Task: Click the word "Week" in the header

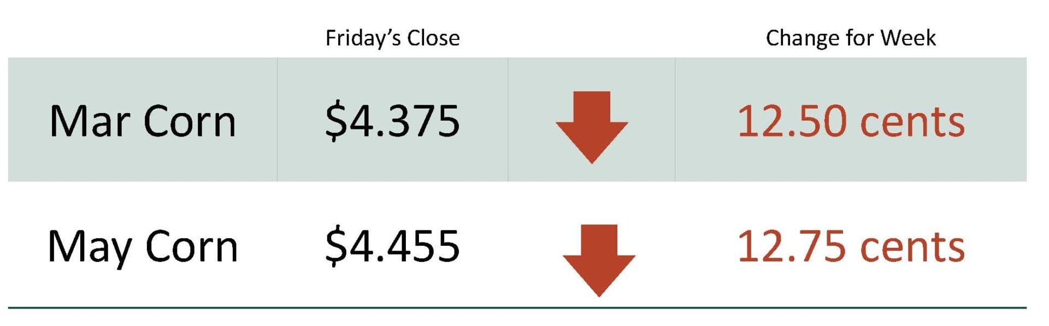Action: point(908,38)
